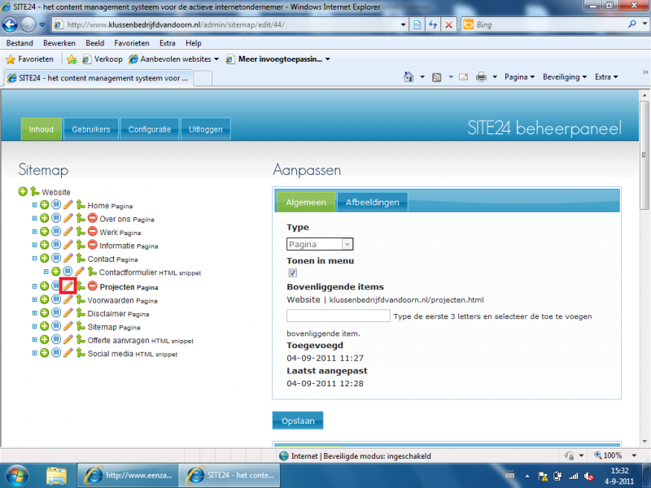
Task: Expand the Home tree node
Action: click(x=34, y=206)
